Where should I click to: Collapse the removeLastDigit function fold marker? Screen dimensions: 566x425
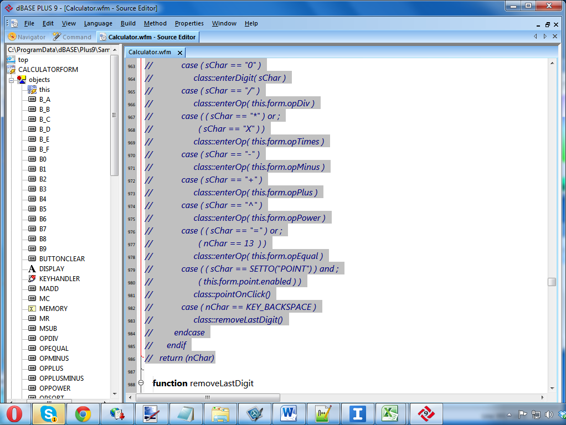(x=141, y=383)
